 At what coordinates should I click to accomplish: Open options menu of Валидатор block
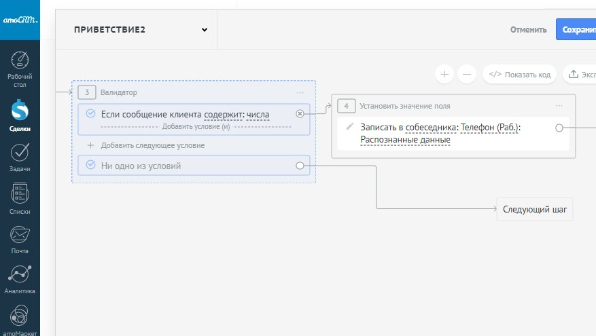tap(300, 92)
